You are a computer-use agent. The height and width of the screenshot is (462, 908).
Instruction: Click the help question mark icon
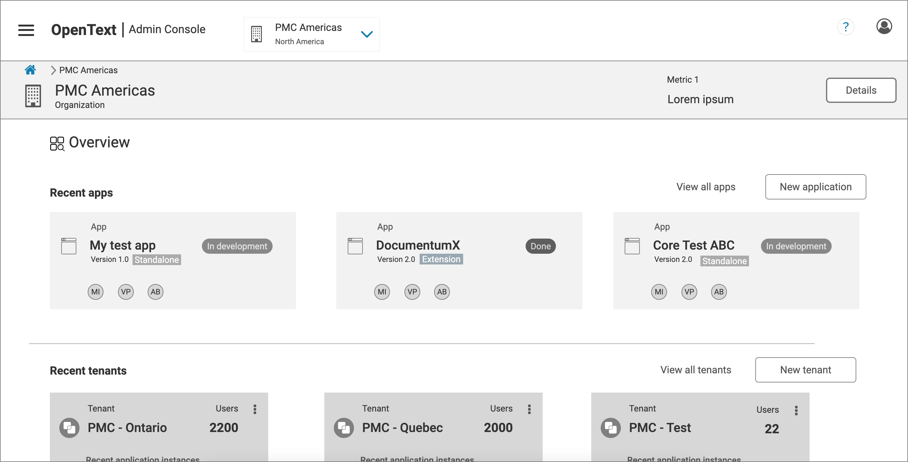tap(846, 27)
